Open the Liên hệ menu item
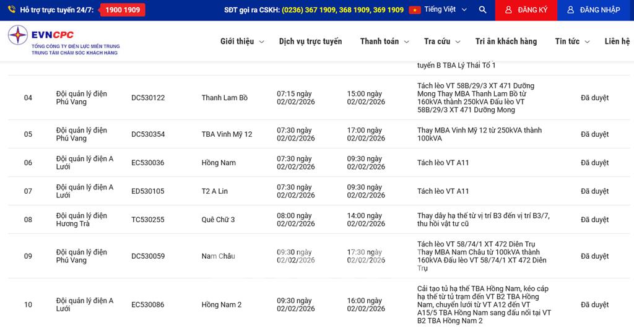 617,41
